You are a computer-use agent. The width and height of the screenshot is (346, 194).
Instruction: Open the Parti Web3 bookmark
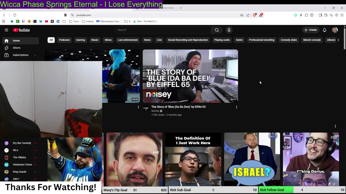[145, 21]
